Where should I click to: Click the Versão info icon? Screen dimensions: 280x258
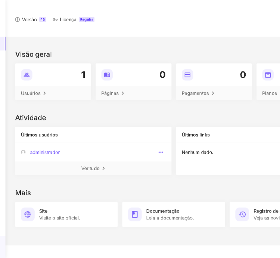pyautogui.click(x=17, y=19)
